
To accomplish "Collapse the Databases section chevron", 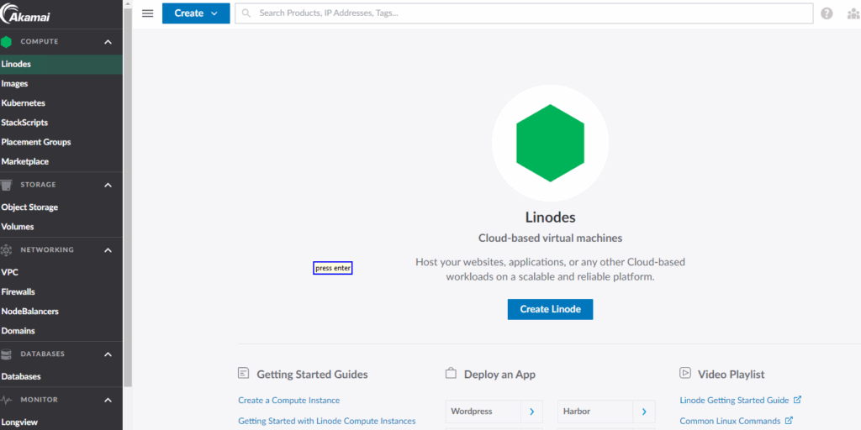I will pos(108,354).
